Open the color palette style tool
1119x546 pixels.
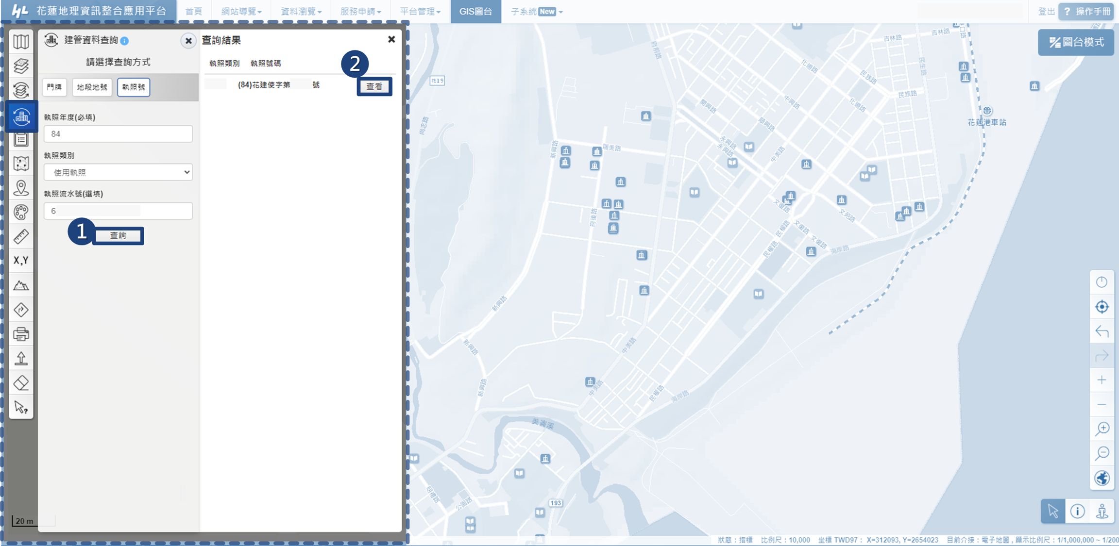(21, 212)
